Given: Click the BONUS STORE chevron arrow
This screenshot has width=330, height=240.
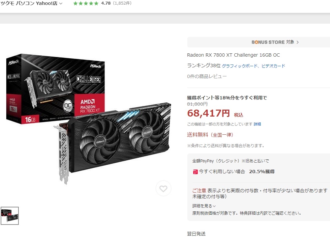Looking at the screenshot, I should pyautogui.click(x=298, y=42).
